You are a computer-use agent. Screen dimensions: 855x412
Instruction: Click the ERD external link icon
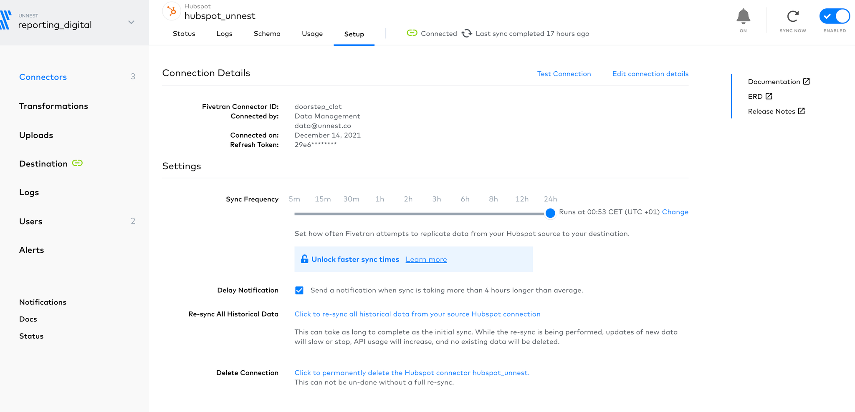point(769,96)
